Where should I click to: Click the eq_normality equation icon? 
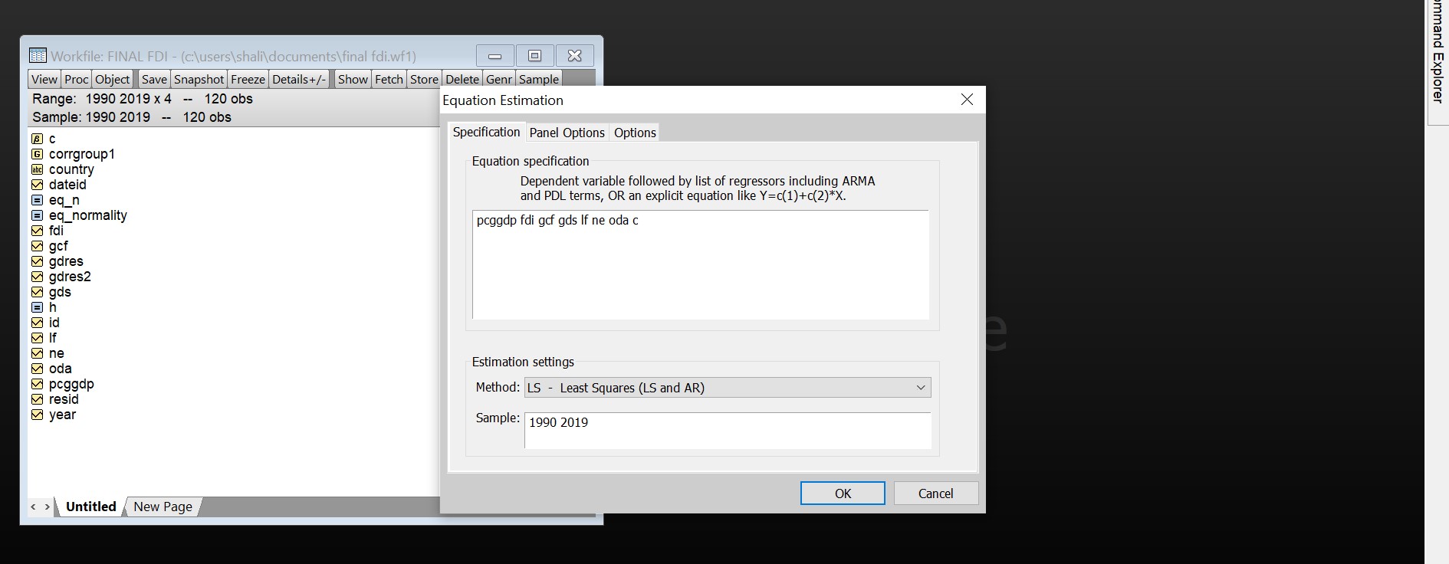point(37,215)
